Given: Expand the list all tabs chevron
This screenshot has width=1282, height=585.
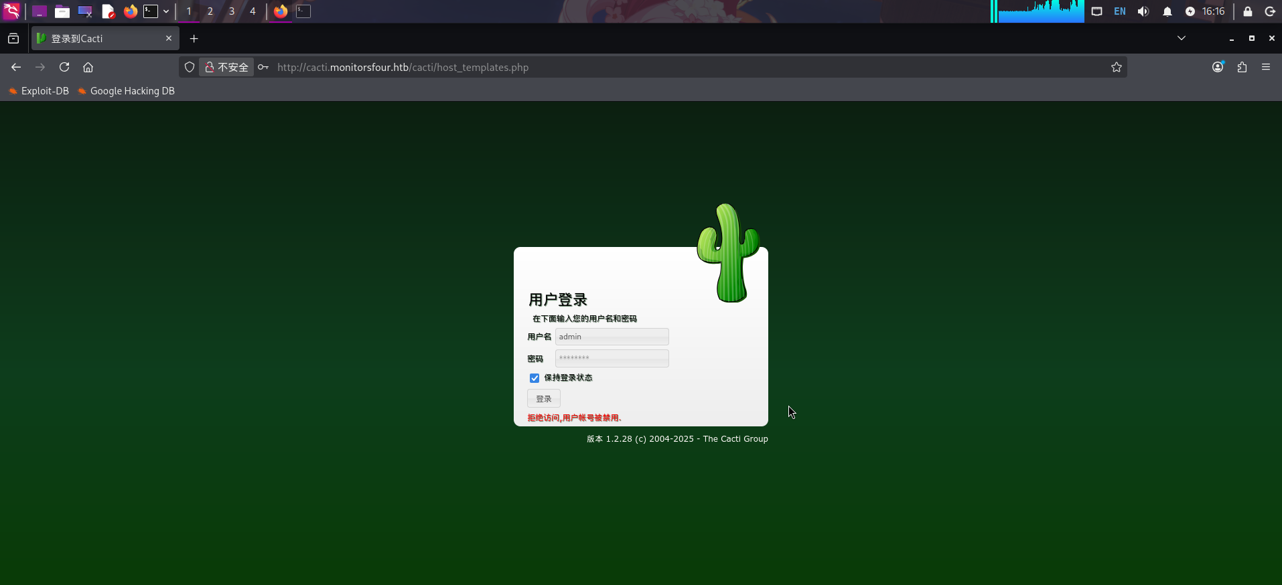Looking at the screenshot, I should click(x=1182, y=38).
